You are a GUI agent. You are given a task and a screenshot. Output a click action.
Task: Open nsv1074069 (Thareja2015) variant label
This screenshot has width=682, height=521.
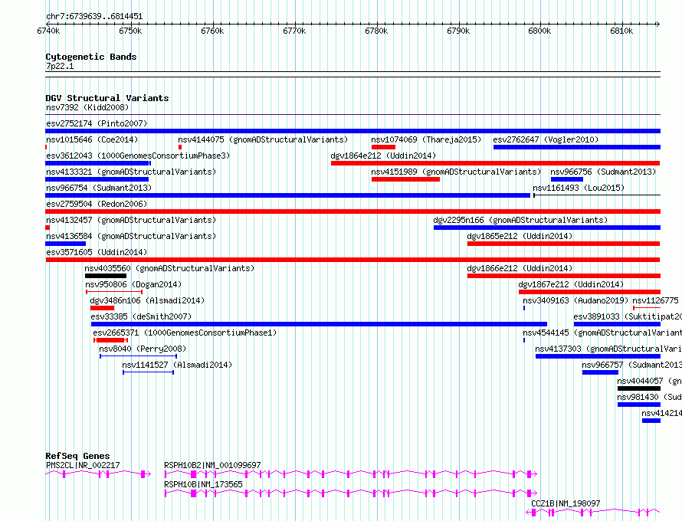pos(426,139)
